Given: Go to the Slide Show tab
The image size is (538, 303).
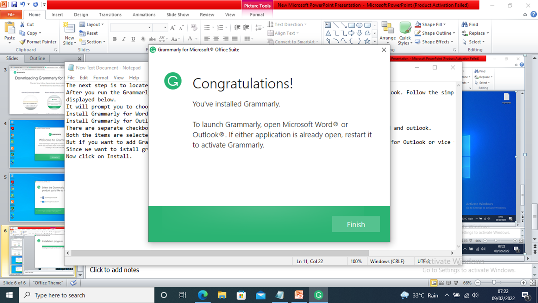Looking at the screenshot, I should (178, 14).
